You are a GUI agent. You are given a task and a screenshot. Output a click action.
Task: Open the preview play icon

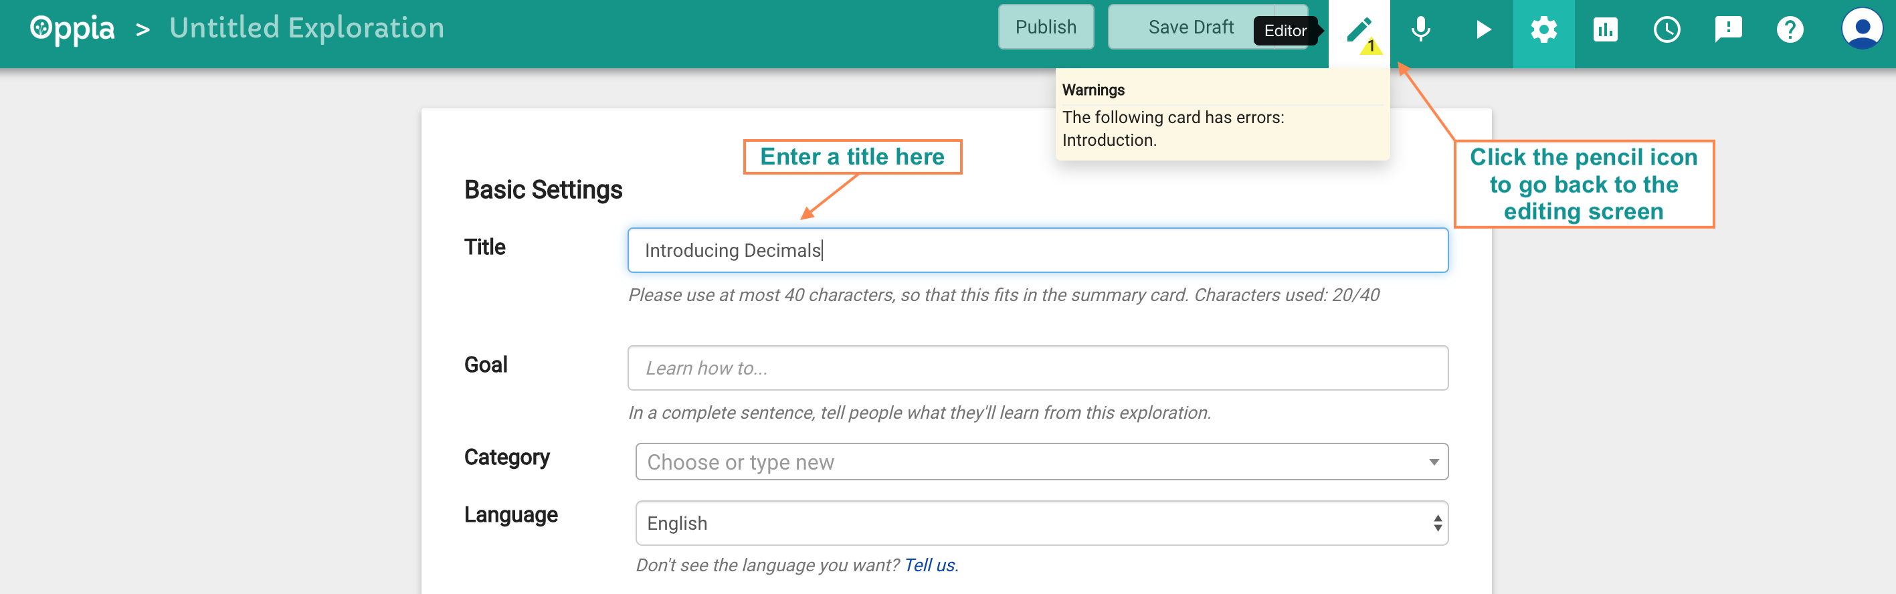click(1483, 30)
